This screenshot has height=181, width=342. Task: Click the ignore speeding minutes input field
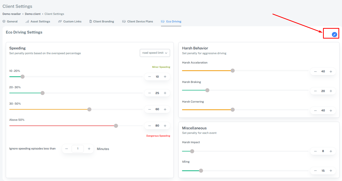point(78,149)
